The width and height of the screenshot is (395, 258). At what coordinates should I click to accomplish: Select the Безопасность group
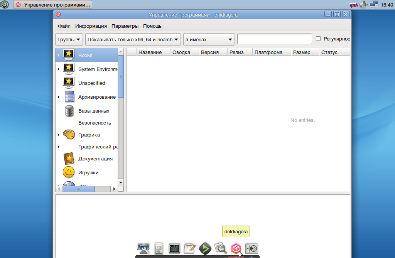tap(95, 123)
